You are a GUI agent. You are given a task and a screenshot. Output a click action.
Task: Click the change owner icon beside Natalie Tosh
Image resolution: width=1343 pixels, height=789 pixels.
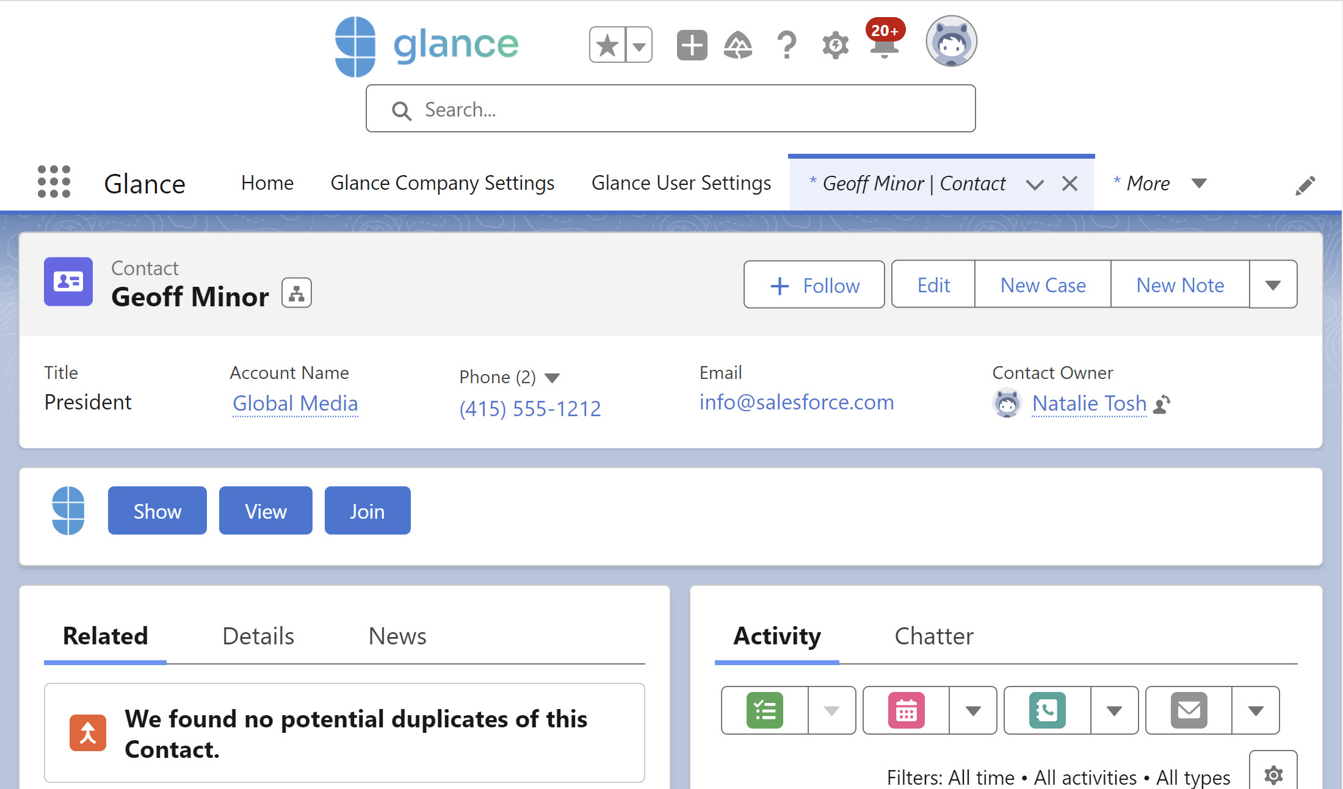coord(1162,404)
